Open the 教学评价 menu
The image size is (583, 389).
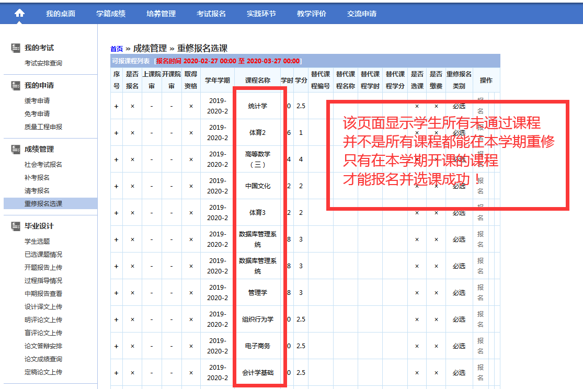(312, 14)
